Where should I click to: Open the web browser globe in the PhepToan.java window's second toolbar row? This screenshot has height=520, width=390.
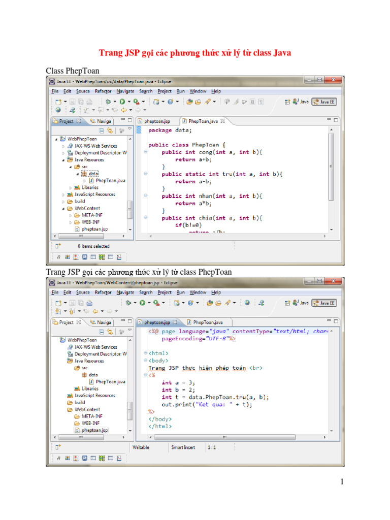(58, 110)
